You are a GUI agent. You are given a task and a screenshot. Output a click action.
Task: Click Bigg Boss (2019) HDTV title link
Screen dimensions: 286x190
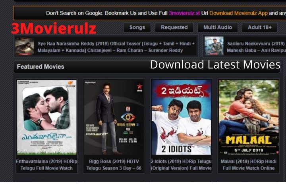pos(114,165)
